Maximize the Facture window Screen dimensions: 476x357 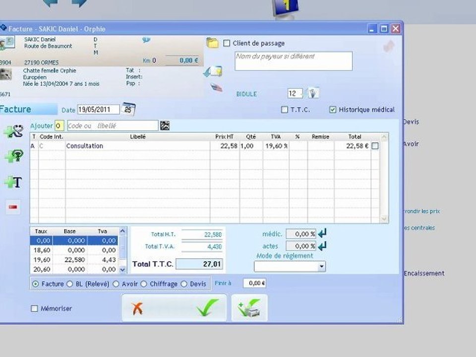coord(384,29)
